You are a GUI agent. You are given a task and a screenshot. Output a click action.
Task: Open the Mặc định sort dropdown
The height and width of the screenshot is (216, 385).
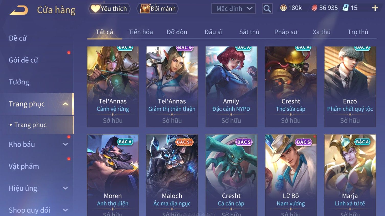[233, 9]
